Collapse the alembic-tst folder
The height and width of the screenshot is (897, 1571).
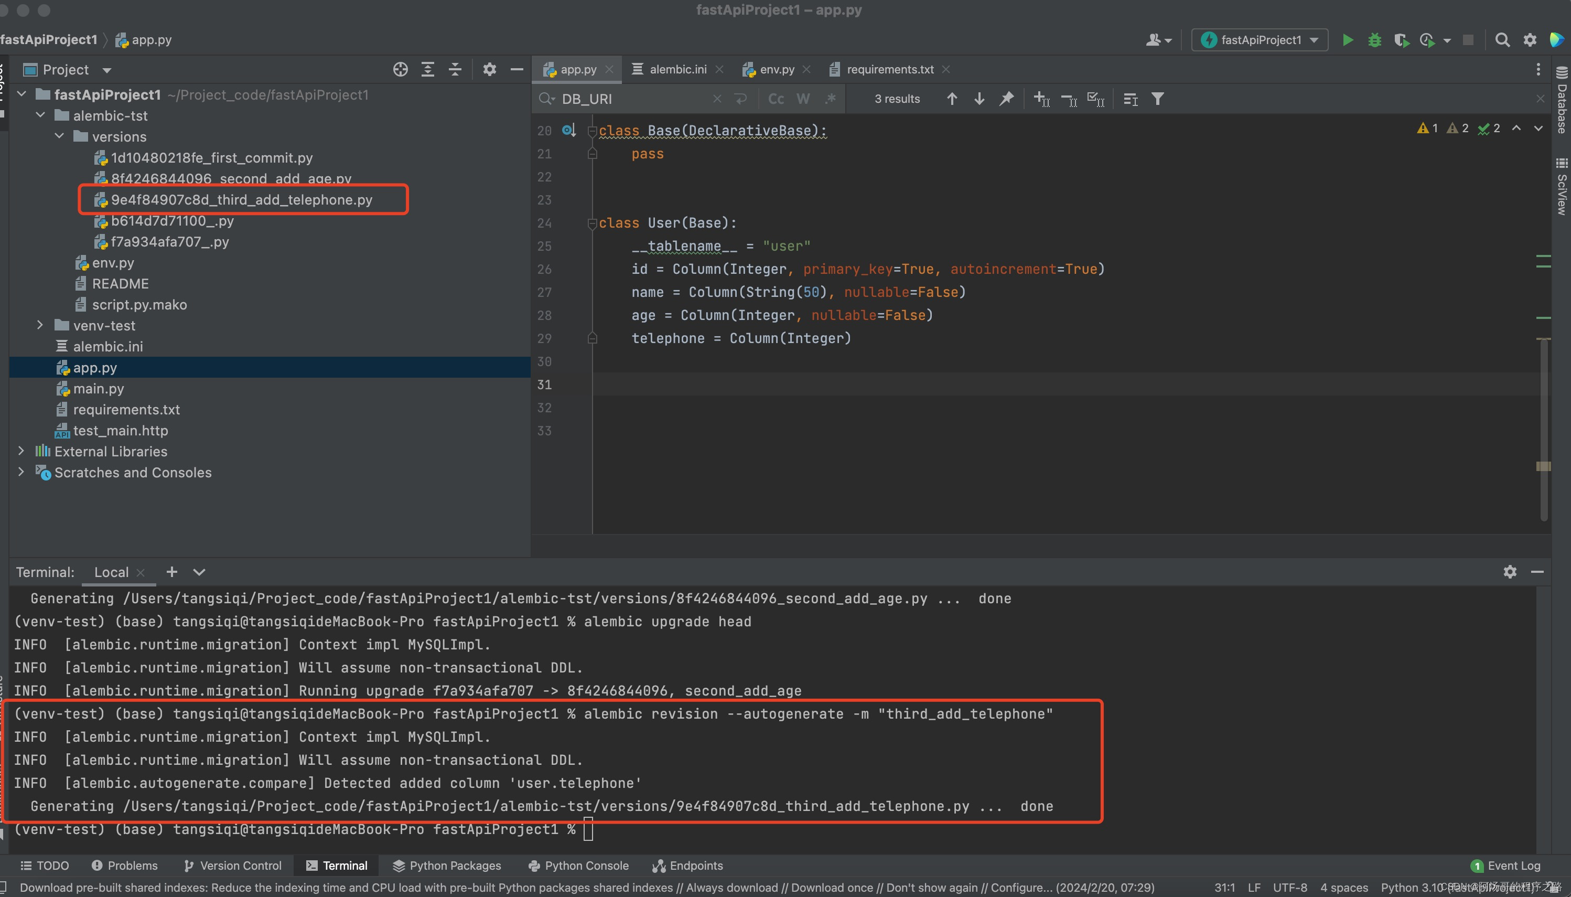coord(41,115)
